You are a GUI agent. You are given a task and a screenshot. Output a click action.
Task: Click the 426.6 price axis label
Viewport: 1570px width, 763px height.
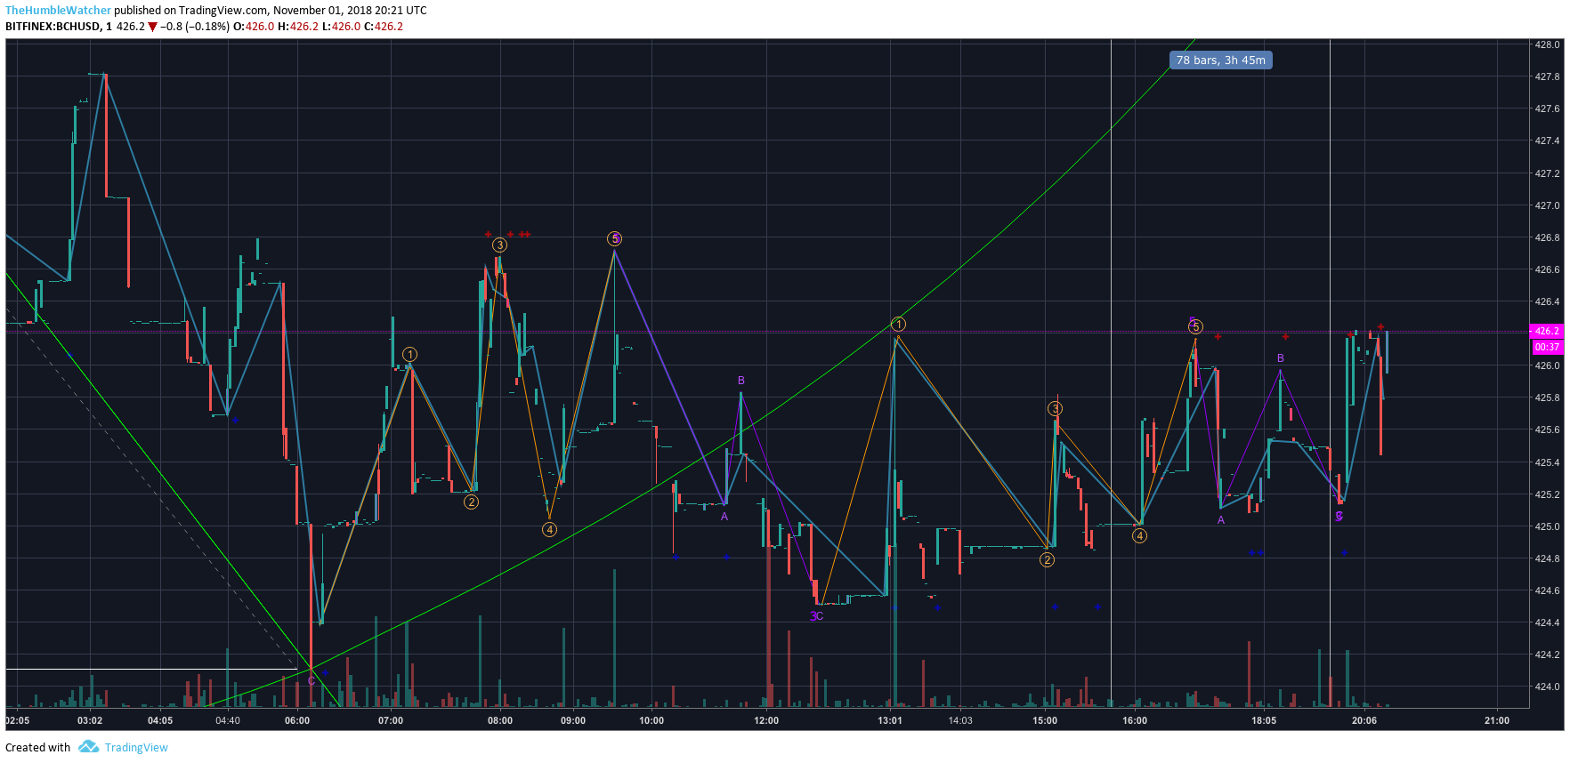coord(1547,269)
